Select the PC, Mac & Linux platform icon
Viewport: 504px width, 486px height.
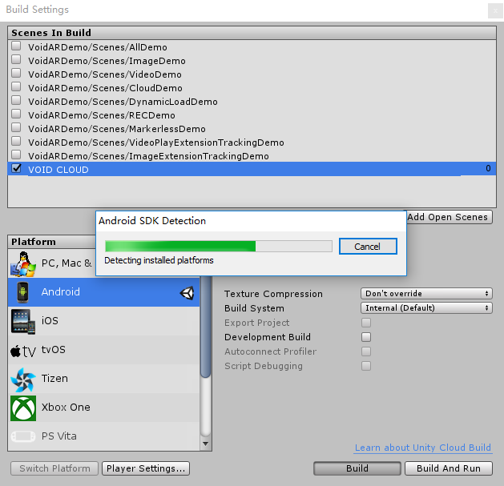pos(22,263)
